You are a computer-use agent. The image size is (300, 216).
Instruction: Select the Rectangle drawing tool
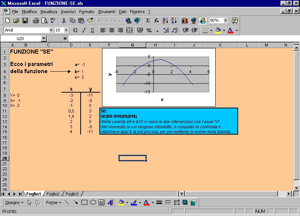[84, 202]
